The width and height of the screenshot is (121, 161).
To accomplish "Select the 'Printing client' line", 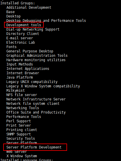I will [22, 130].
